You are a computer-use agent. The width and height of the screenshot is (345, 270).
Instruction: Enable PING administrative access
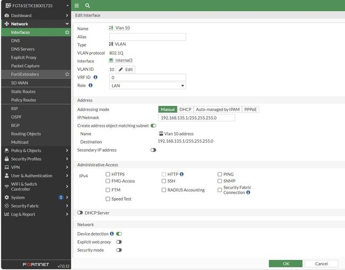(219, 174)
